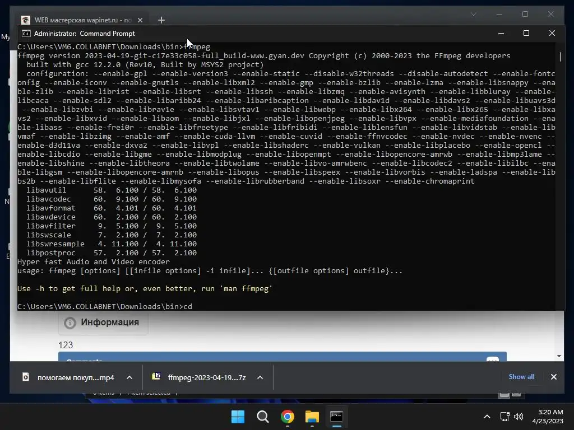
Task: Switch to Google Chrome in taskbar
Action: 288,417
